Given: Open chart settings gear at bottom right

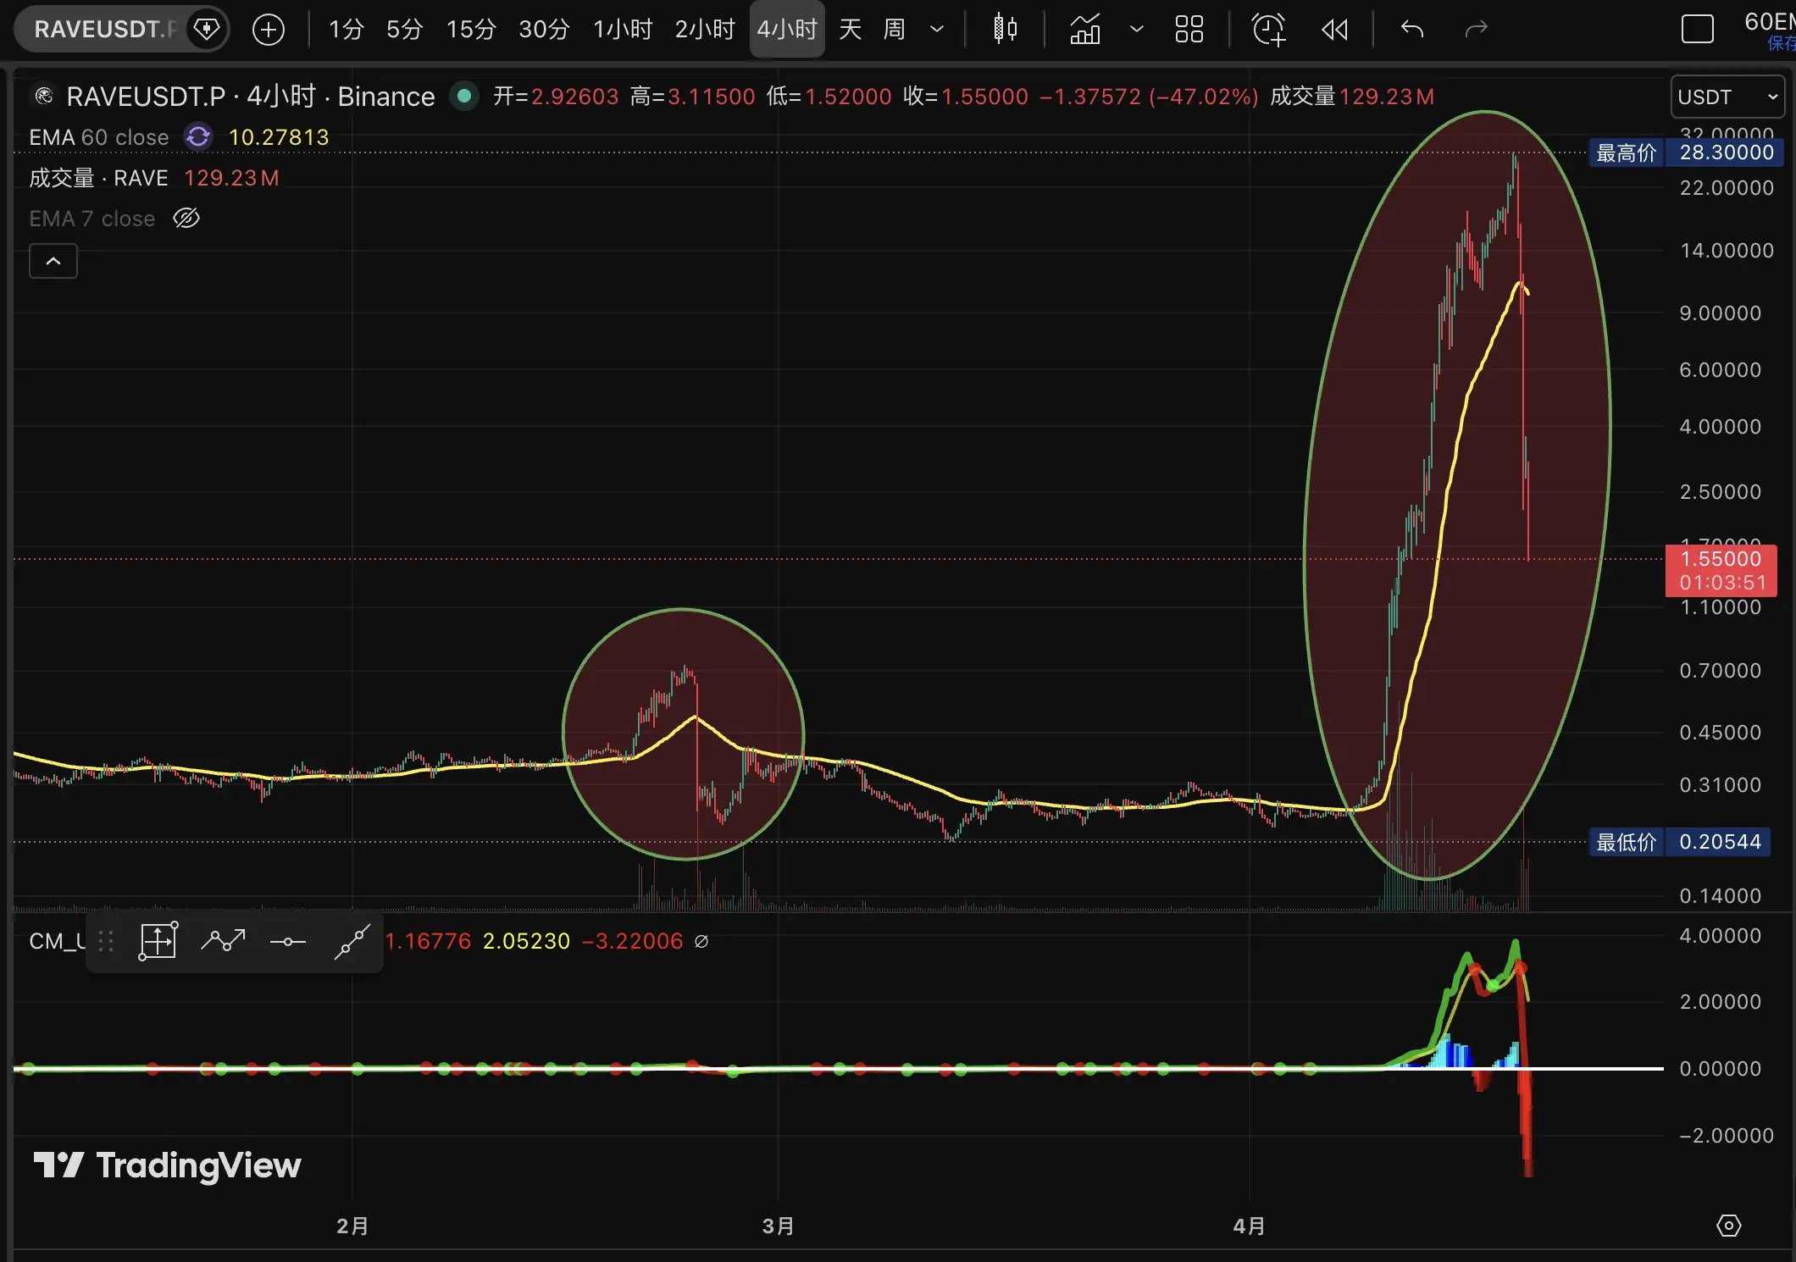Looking at the screenshot, I should [x=1728, y=1226].
